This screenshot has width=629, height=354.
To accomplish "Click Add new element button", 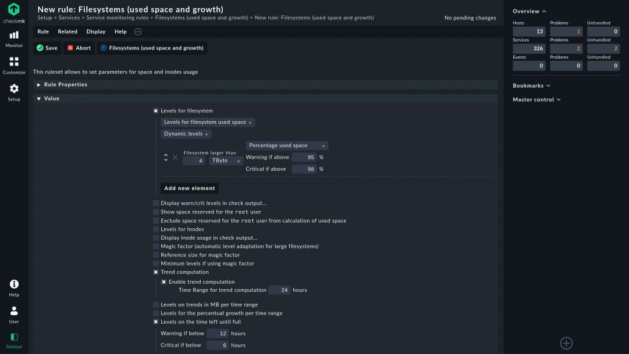I will point(189,189).
